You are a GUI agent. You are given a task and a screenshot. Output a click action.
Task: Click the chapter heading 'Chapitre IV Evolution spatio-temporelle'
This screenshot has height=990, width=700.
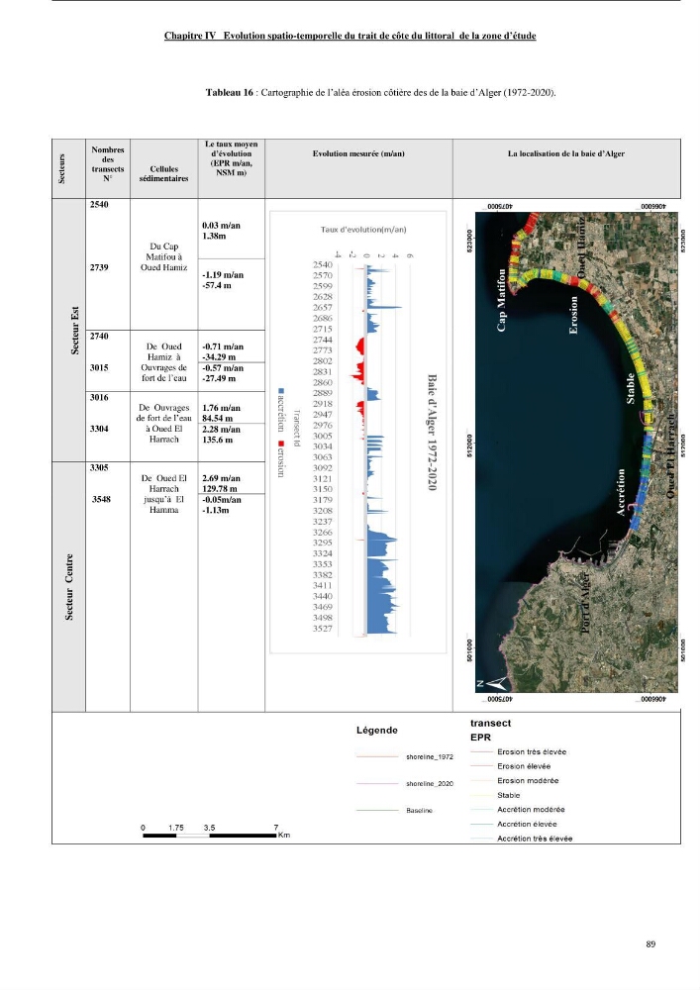pos(350,36)
